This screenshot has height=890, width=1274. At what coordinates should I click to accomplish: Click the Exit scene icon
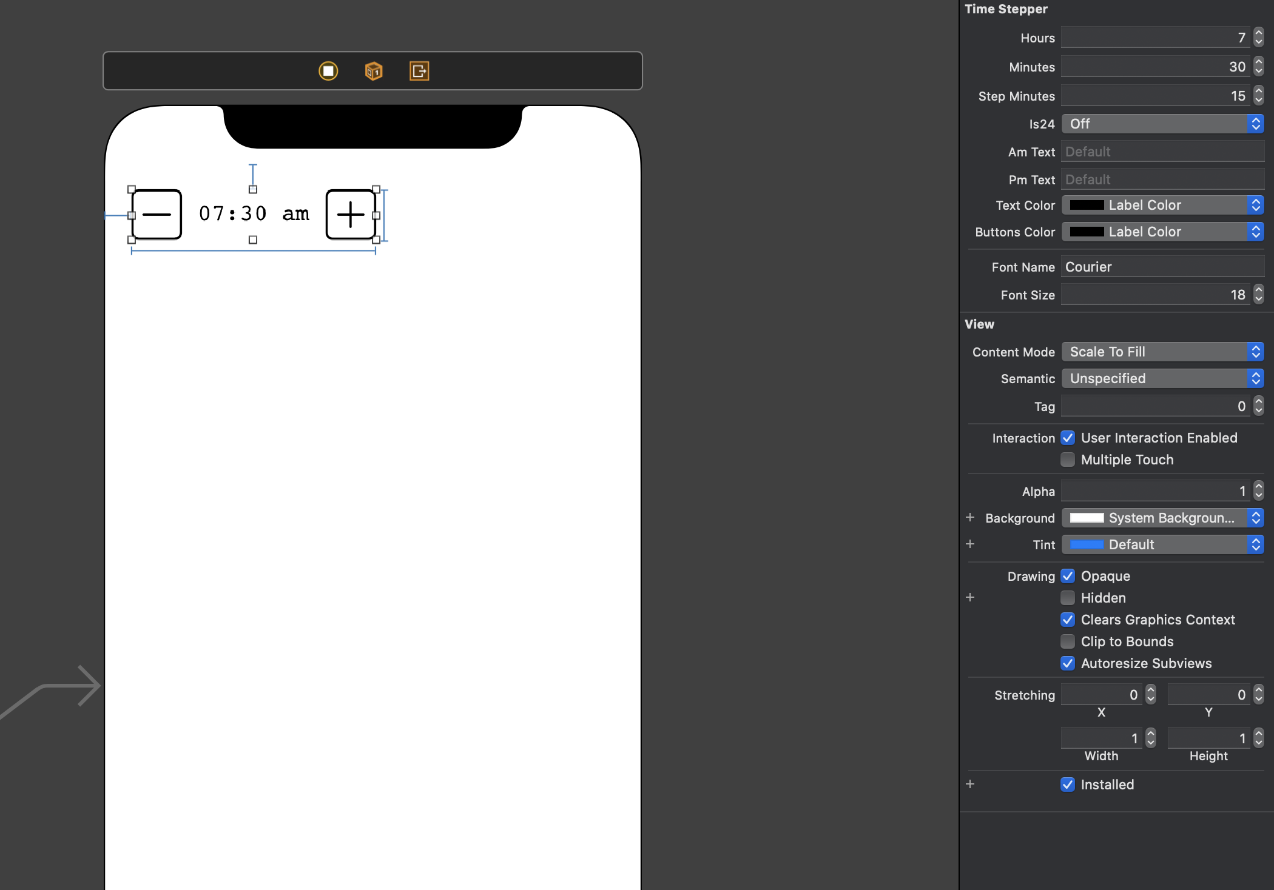[x=419, y=71]
